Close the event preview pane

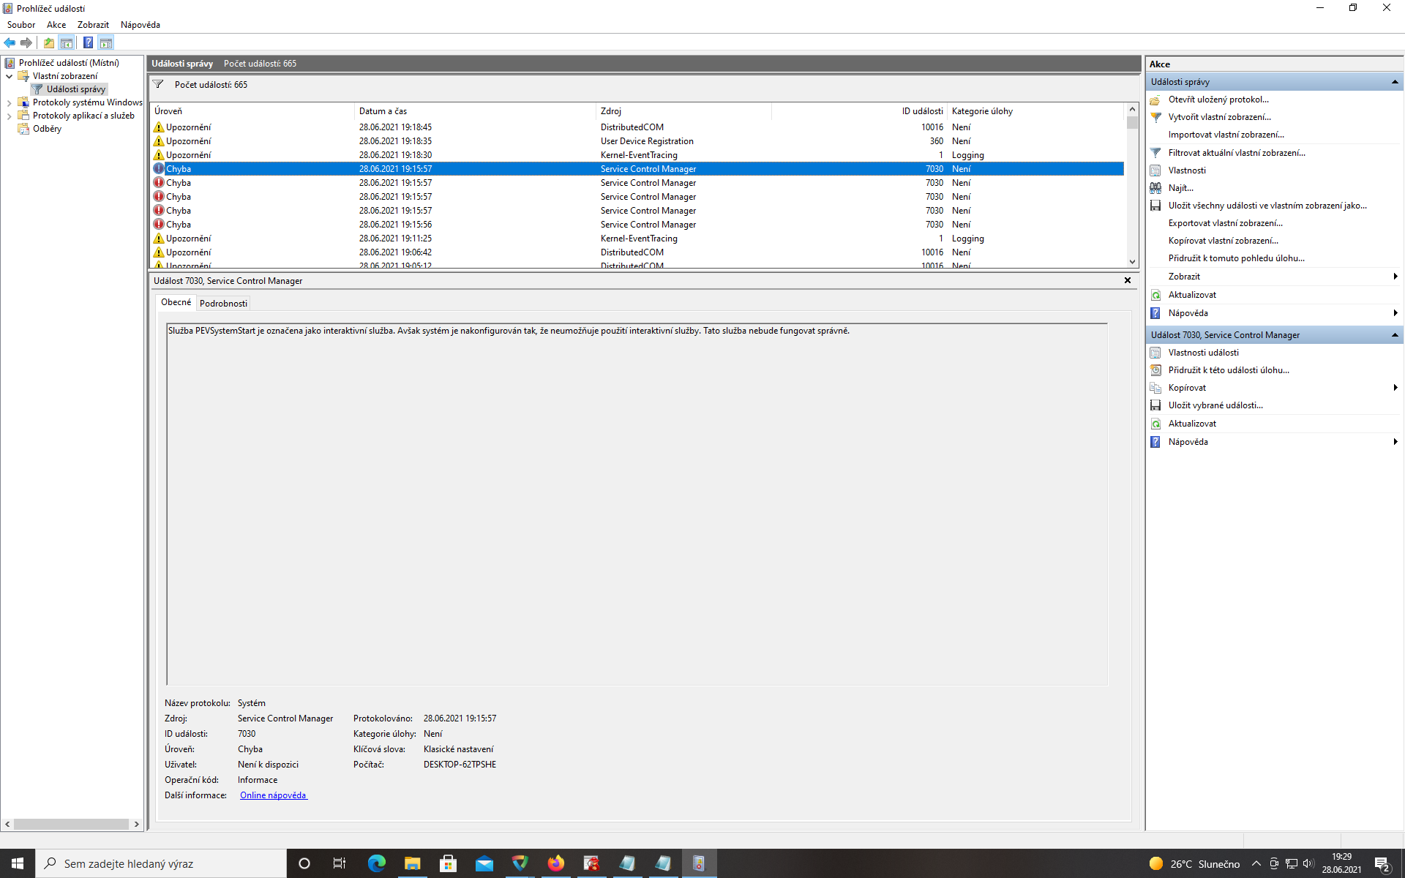[1128, 280]
